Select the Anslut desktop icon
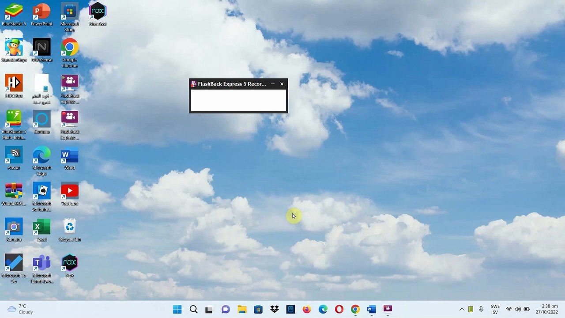This screenshot has width=565, height=318. click(14, 159)
